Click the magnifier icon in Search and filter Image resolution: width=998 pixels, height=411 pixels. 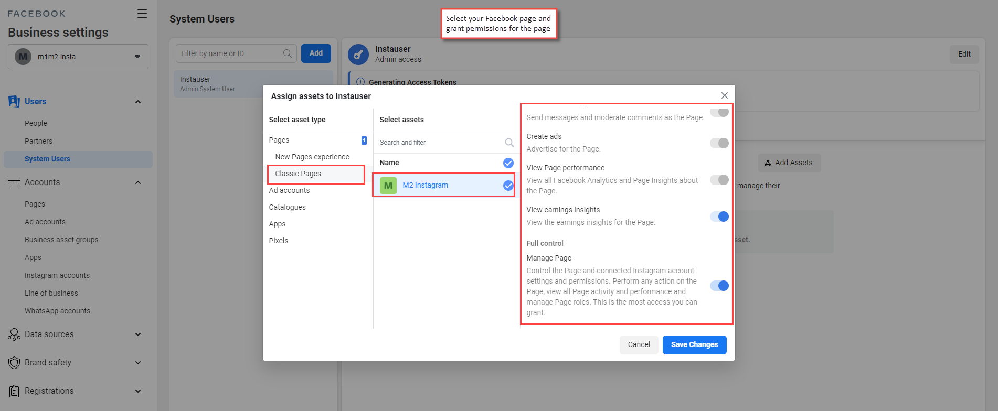pyautogui.click(x=509, y=143)
